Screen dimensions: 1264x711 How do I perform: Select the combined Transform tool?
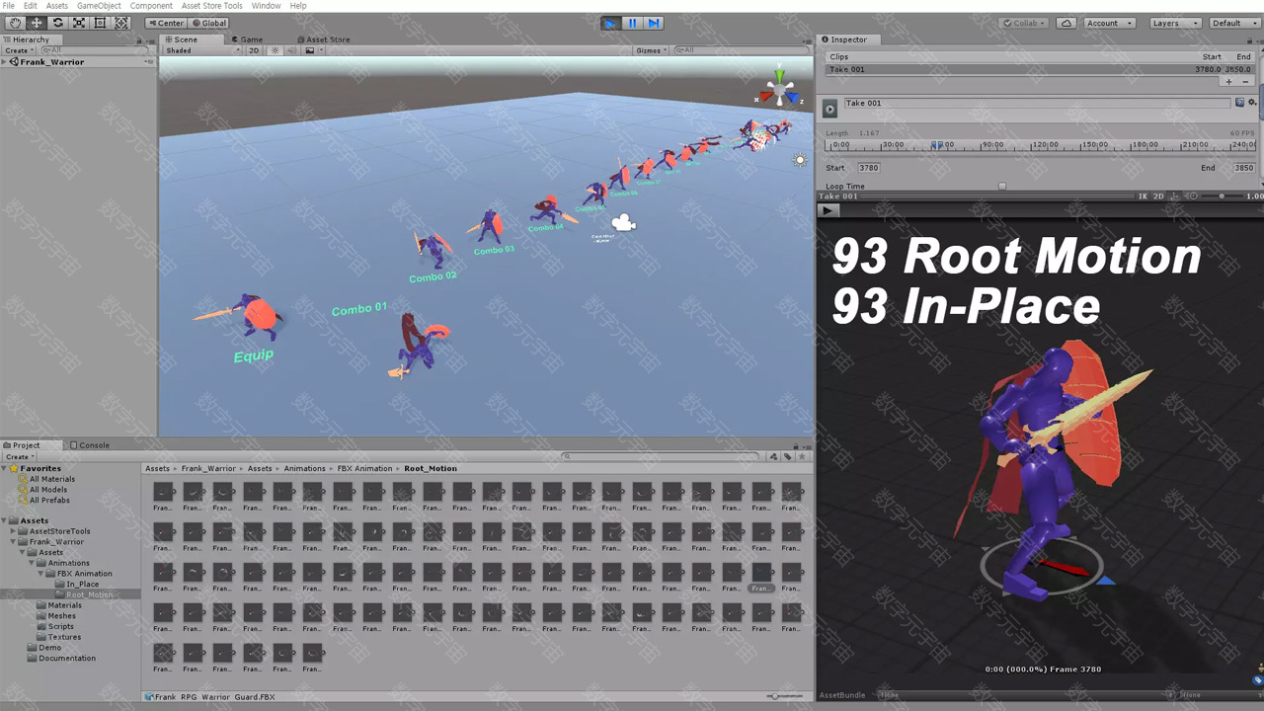pos(121,23)
